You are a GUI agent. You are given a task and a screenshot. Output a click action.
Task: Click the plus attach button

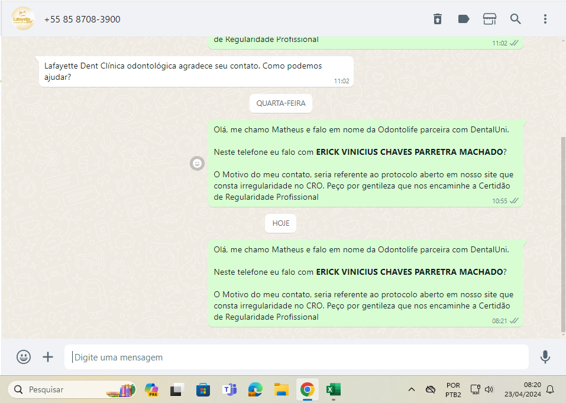coord(48,357)
